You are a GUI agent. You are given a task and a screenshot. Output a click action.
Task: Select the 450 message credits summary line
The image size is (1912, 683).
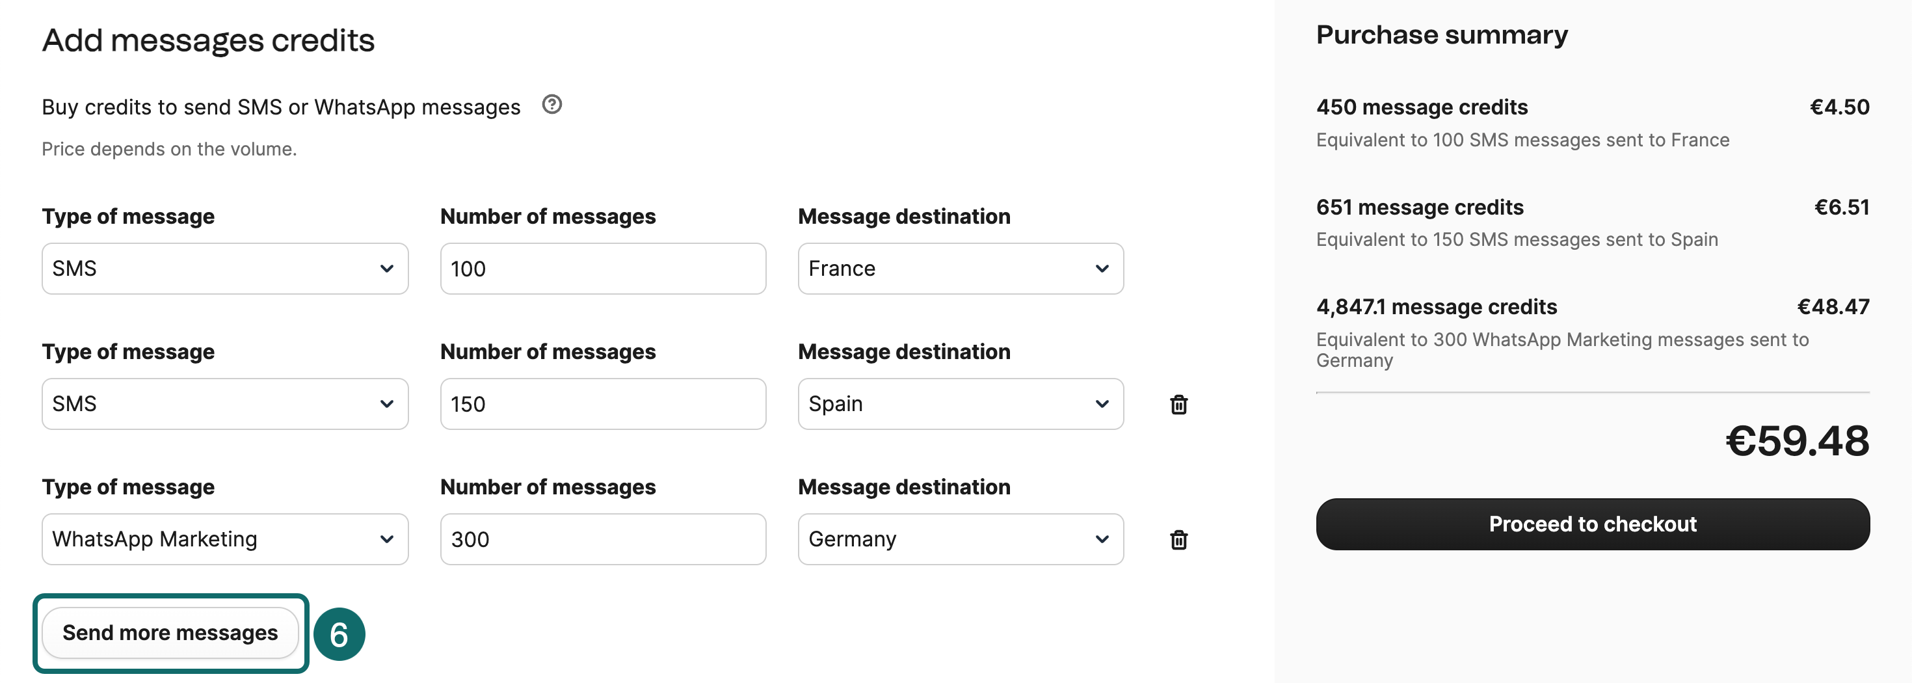pyautogui.click(x=1422, y=107)
